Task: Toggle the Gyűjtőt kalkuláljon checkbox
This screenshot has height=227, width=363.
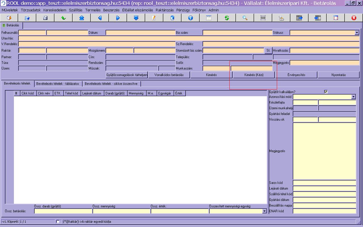Action: [326, 92]
